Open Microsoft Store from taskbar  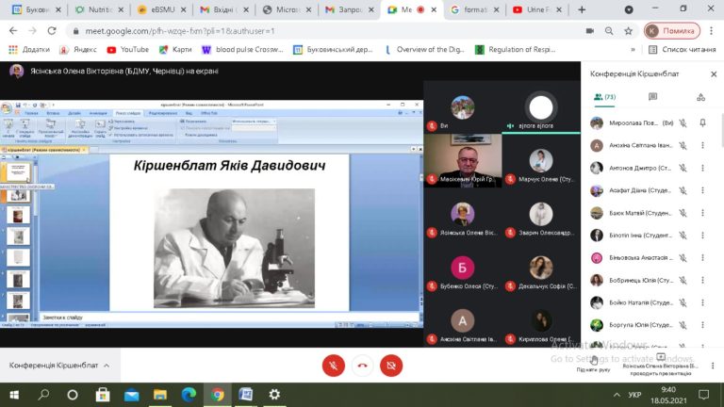103,395
